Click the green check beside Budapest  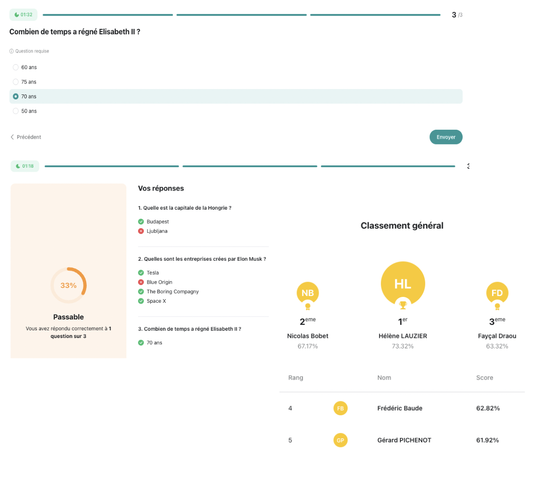click(x=141, y=221)
